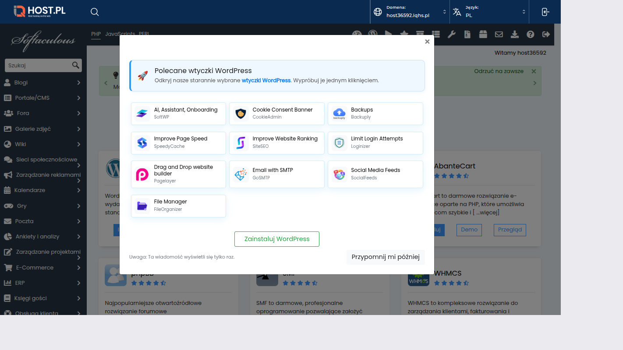Select the Cookie Consent Banner plugin title
The image size is (623, 350).
[283, 110]
